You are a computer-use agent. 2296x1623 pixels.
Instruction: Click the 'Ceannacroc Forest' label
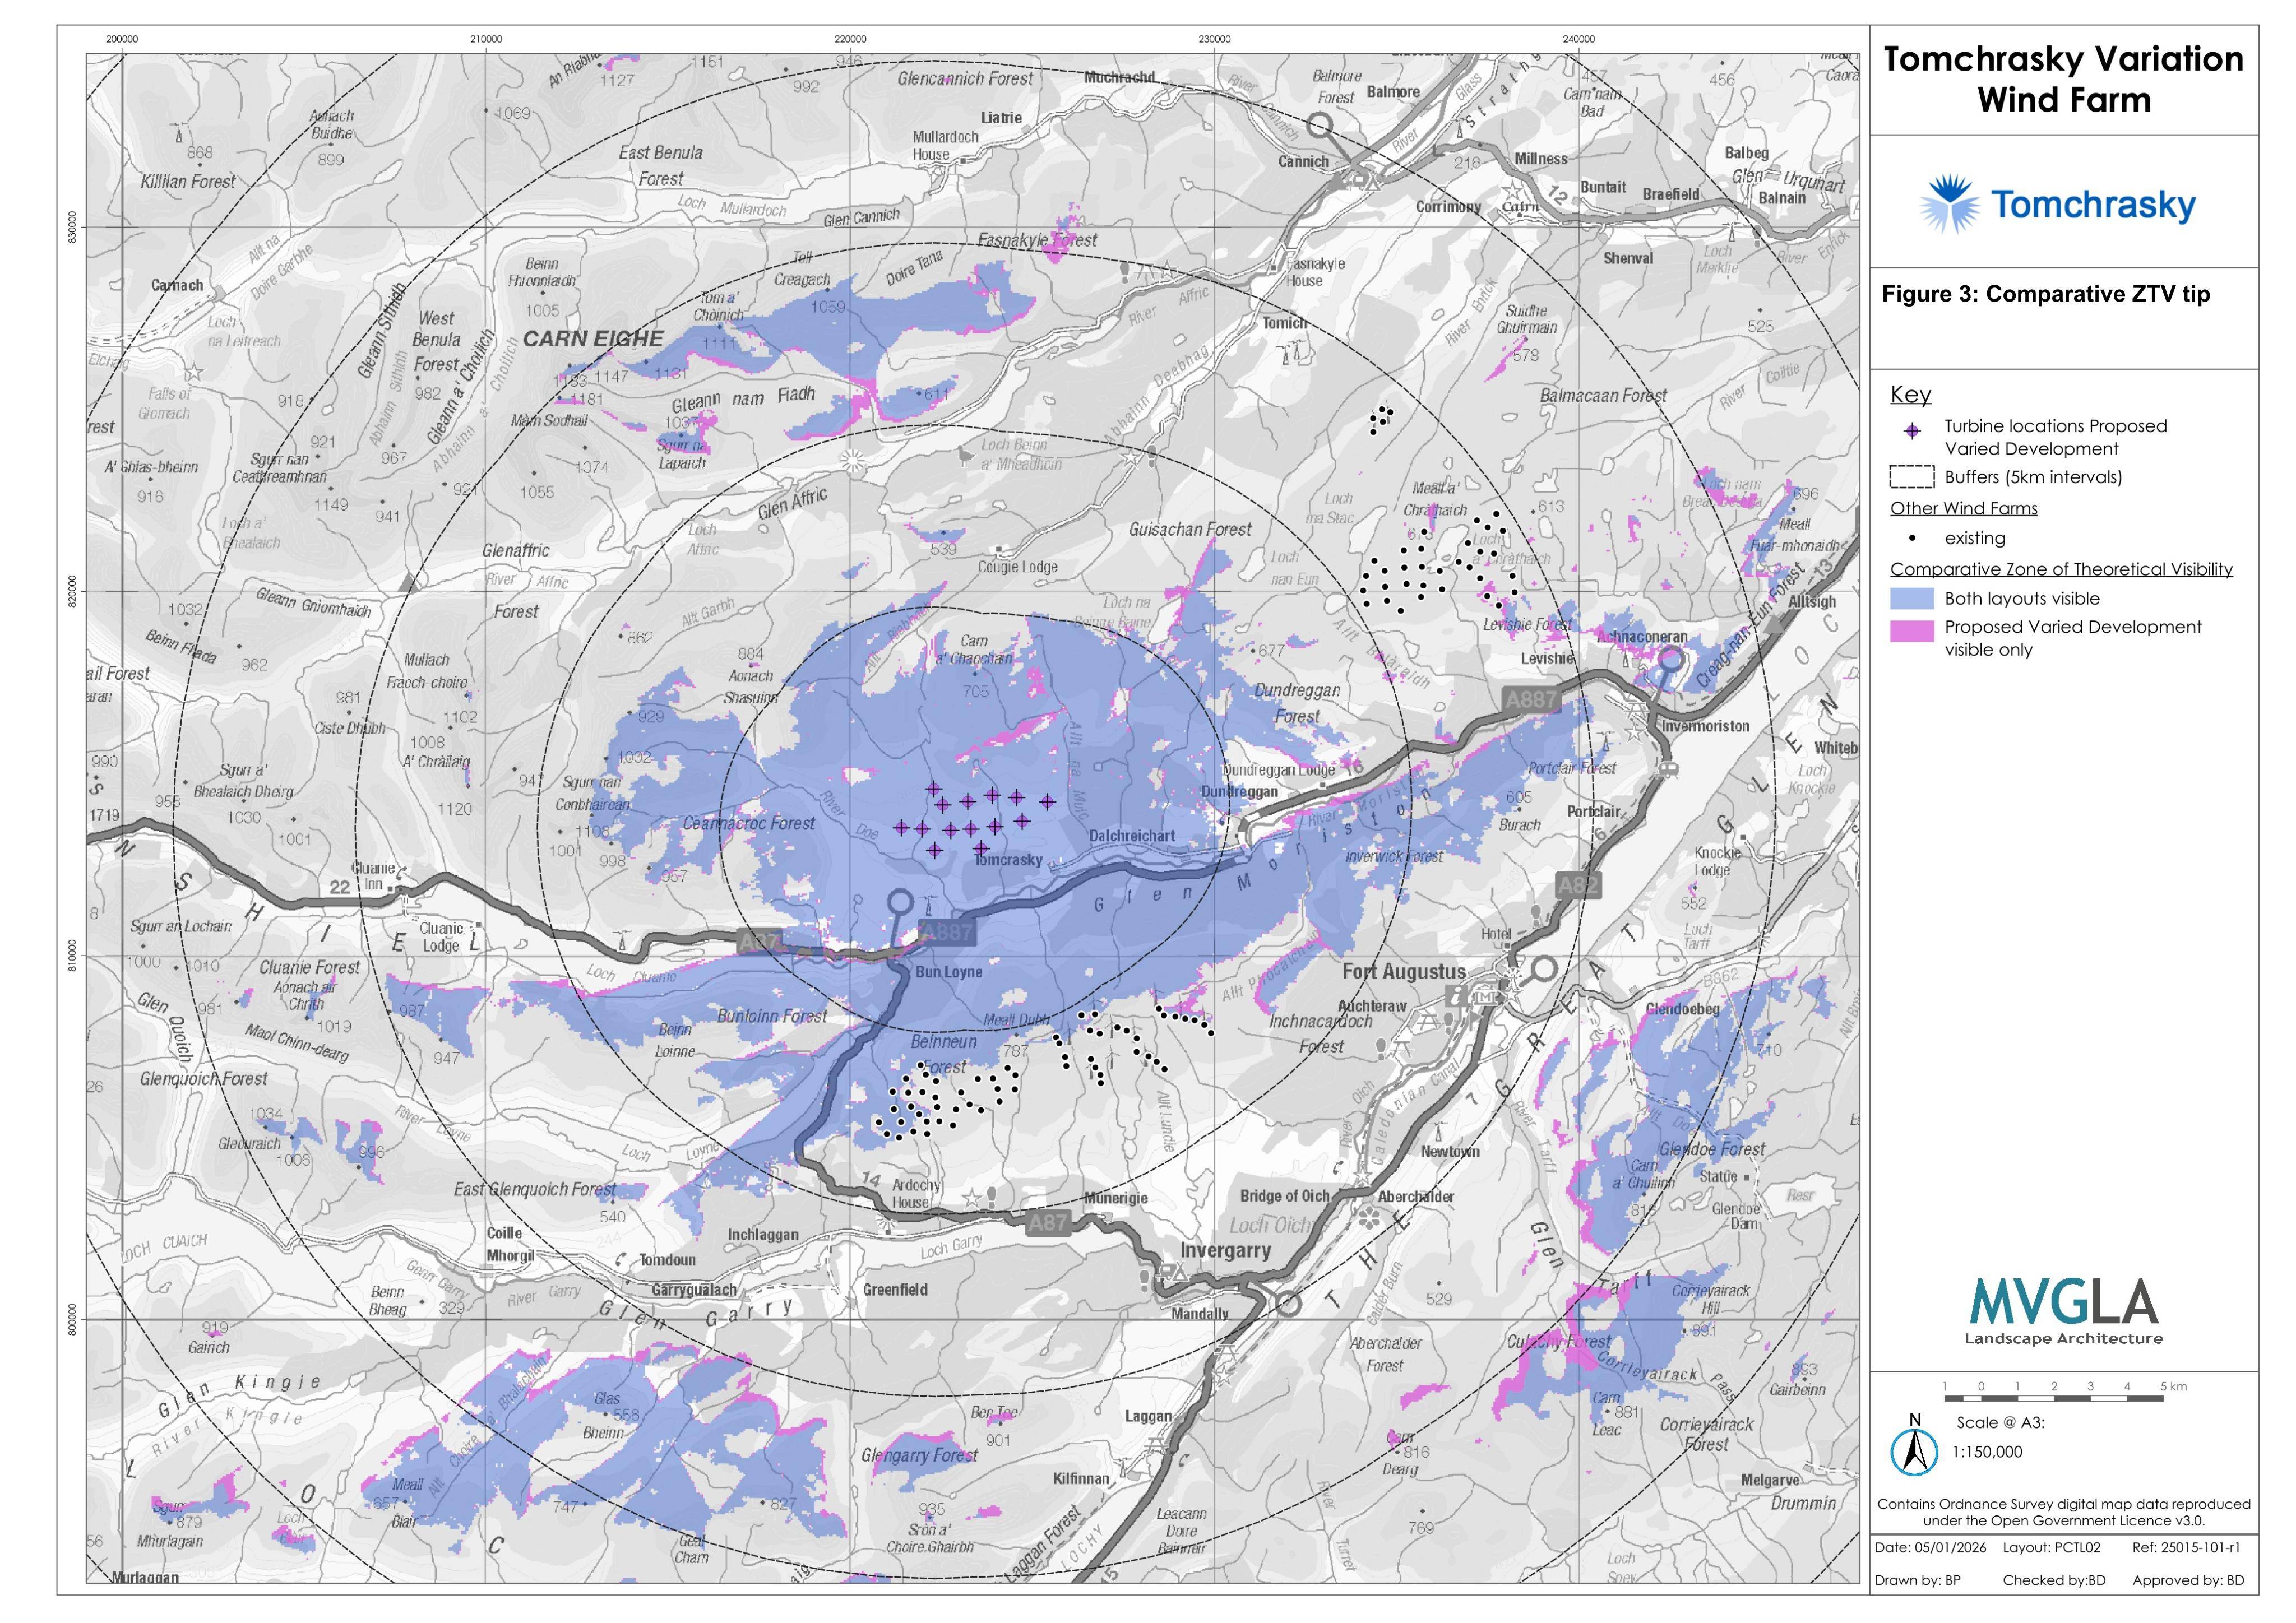[749, 824]
